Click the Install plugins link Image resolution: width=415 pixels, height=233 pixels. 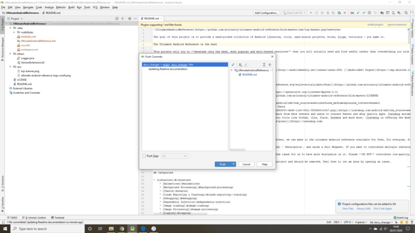(x=375, y=25)
